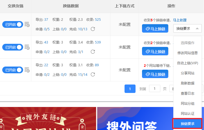Image resolution: width=204 pixels, height=130 pixels.
Task: Click the list-clock icon in third row
Action: coord(27,70)
